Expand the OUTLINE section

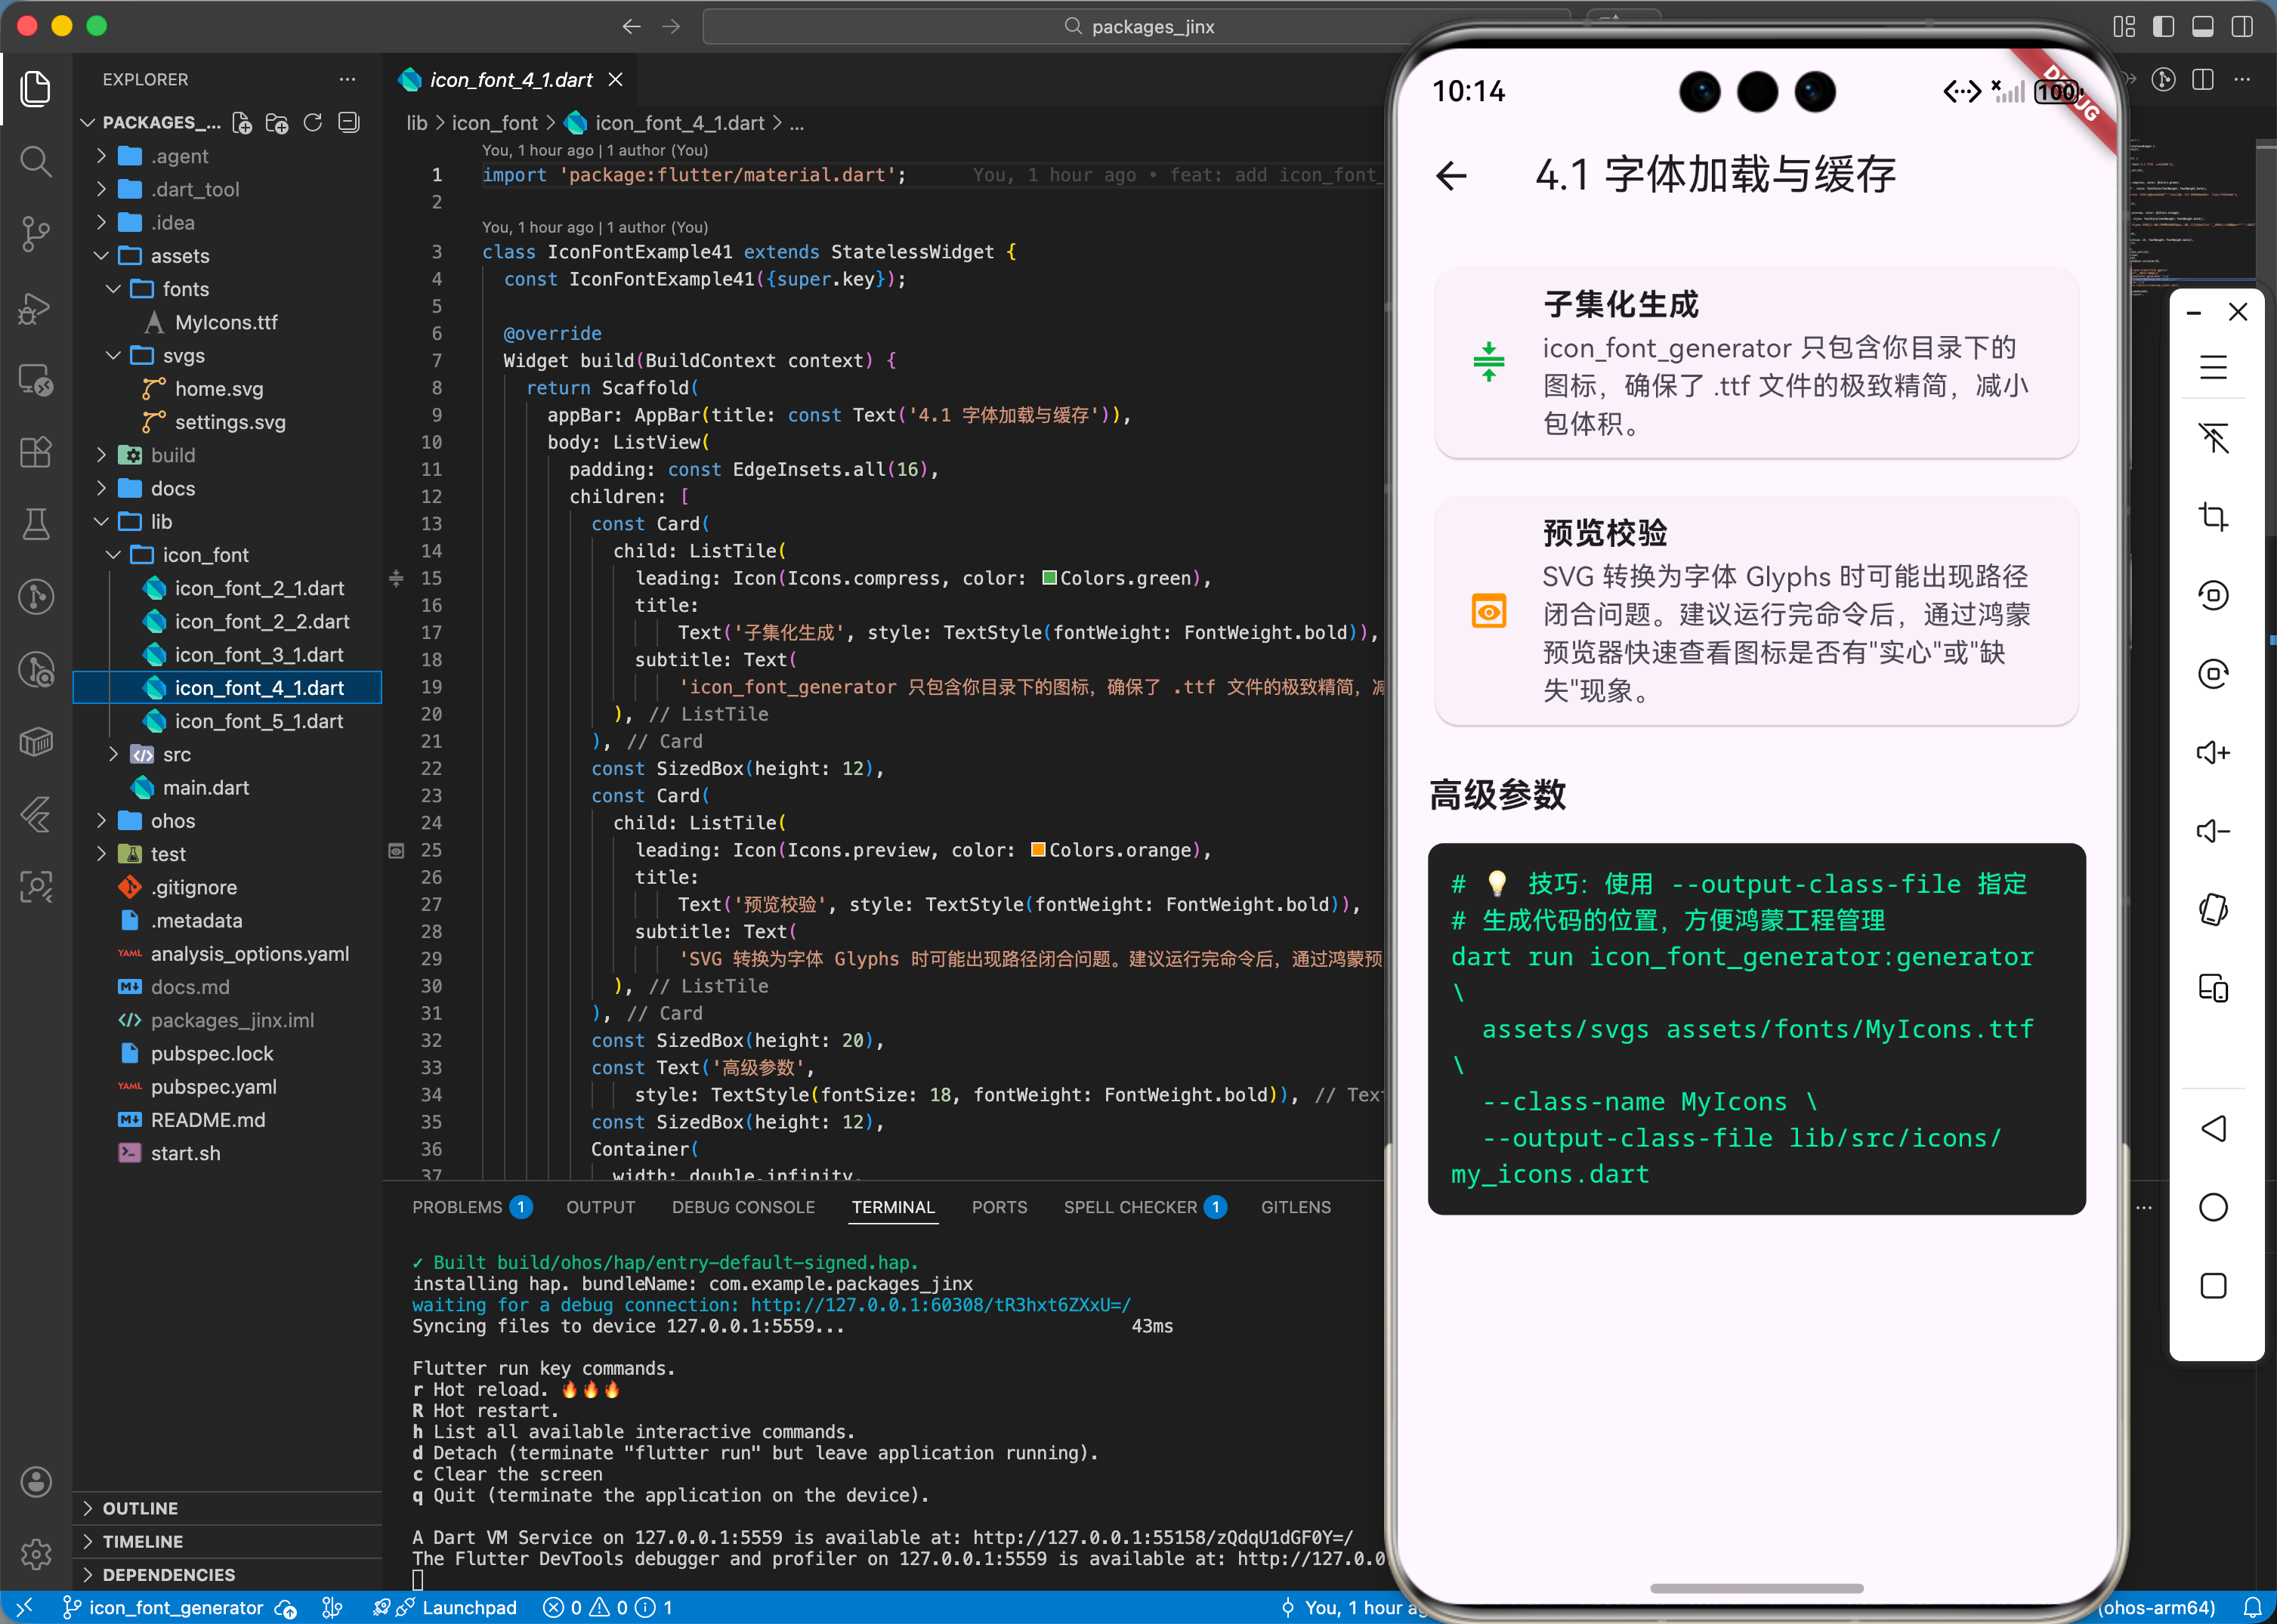140,1508
